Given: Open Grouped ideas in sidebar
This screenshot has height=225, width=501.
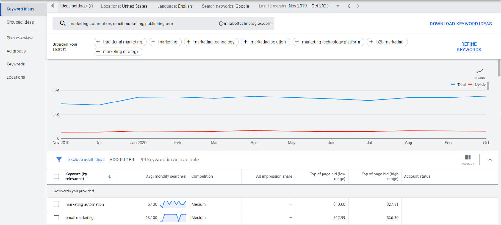Looking at the screenshot, I should point(20,22).
